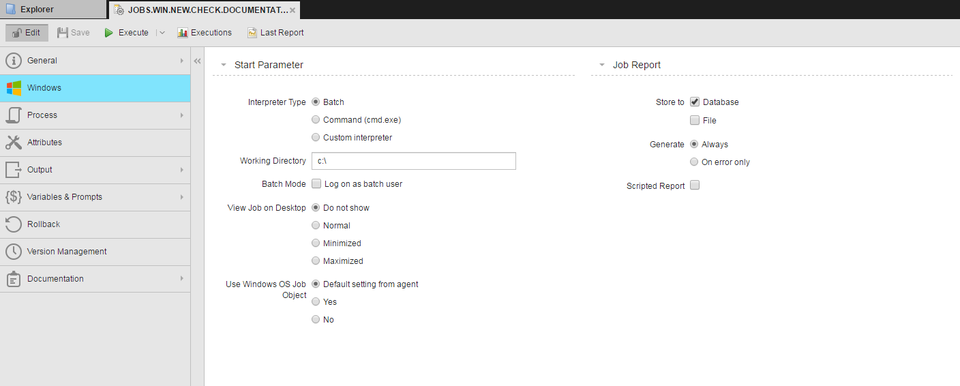
Task: Click the Rollback circular arrow icon
Action: 14,224
